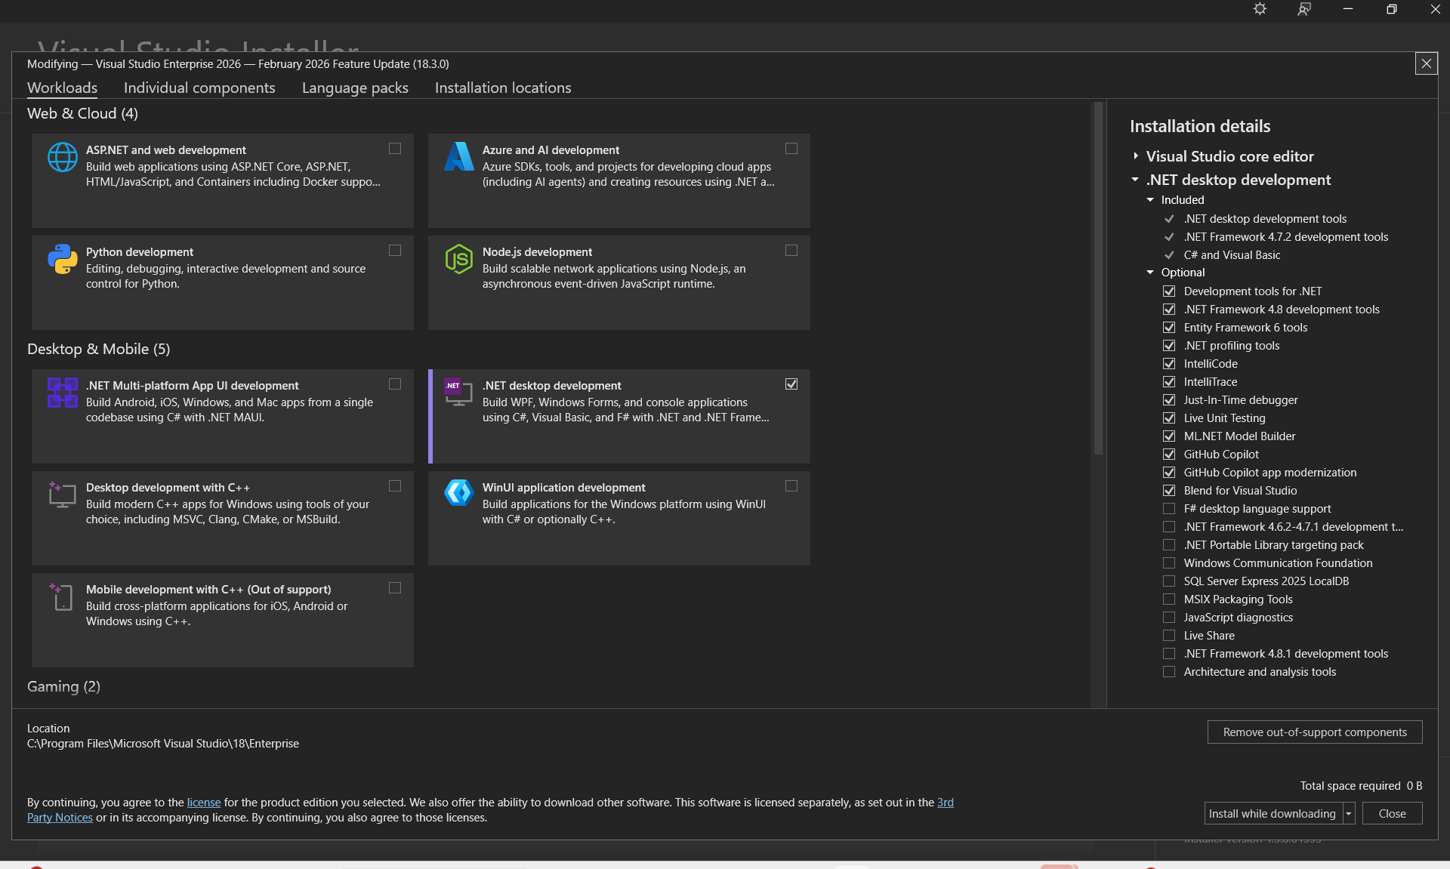
Task: Click the Python development icon
Action: pyautogui.click(x=62, y=259)
